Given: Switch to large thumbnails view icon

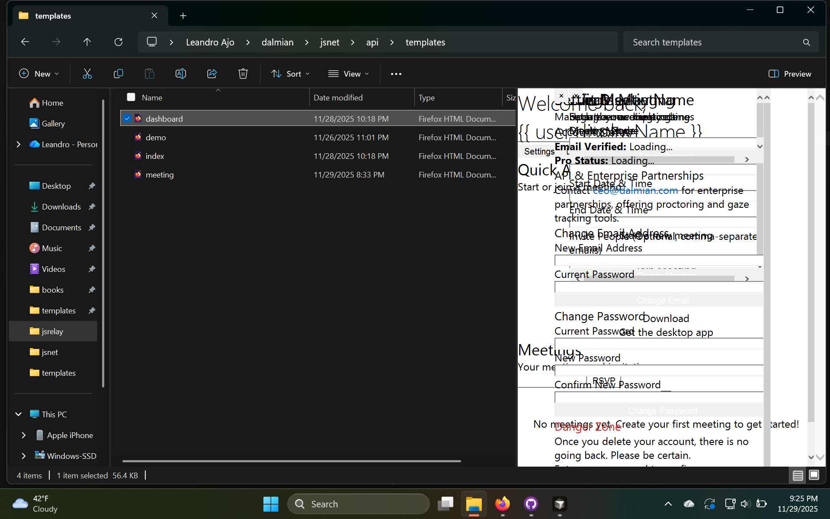Looking at the screenshot, I should [x=814, y=475].
